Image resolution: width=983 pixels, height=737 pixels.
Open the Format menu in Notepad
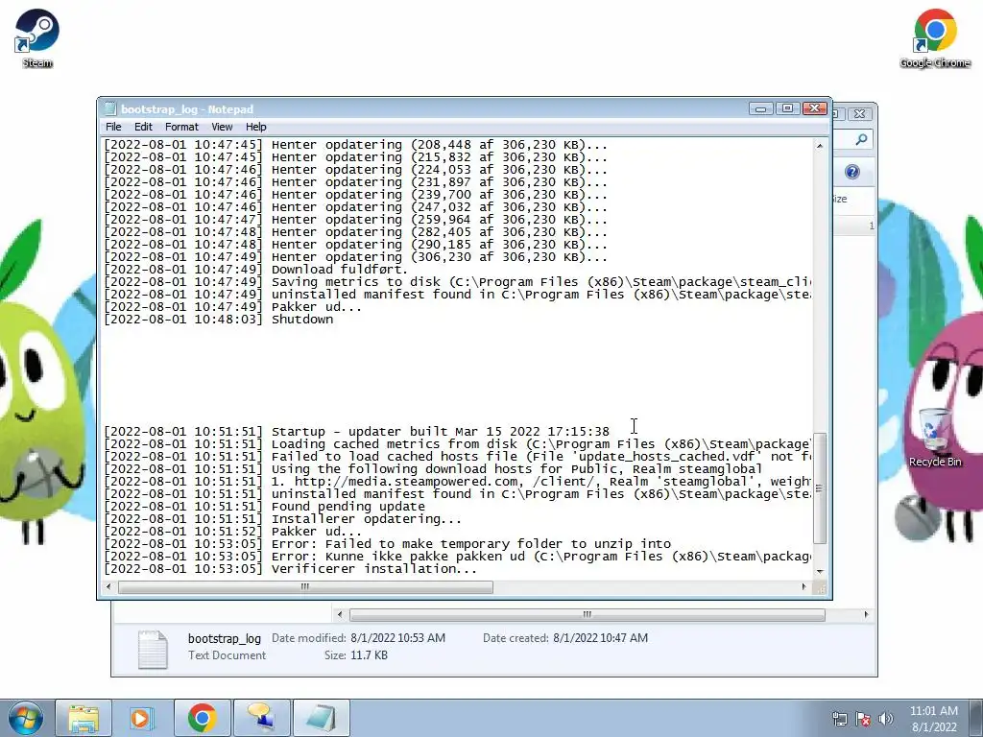(x=181, y=127)
